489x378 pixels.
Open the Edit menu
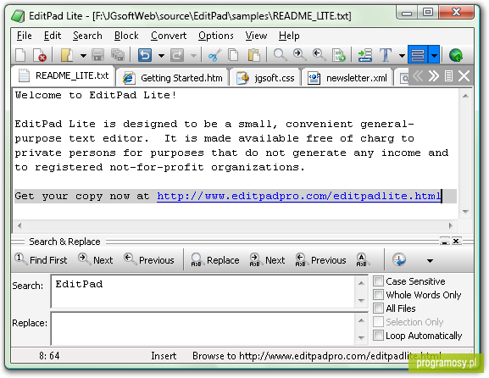coord(53,36)
